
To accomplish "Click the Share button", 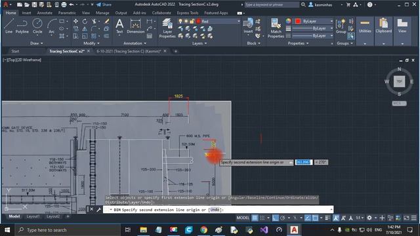I will coord(104,5).
